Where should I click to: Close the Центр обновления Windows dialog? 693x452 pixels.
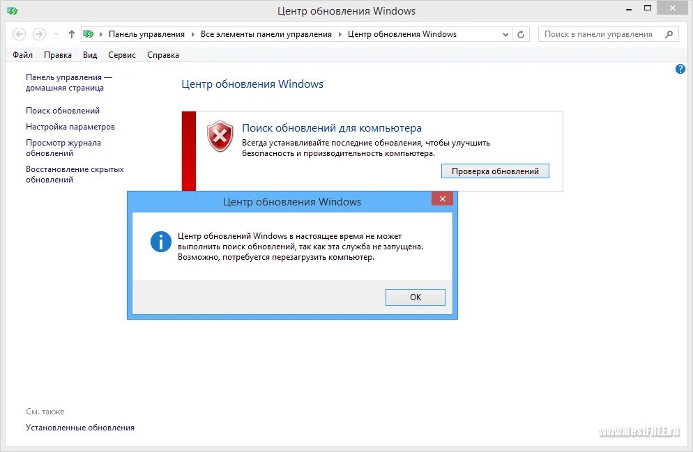point(443,198)
